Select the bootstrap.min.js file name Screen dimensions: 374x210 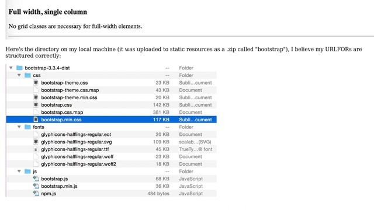(x=59, y=186)
